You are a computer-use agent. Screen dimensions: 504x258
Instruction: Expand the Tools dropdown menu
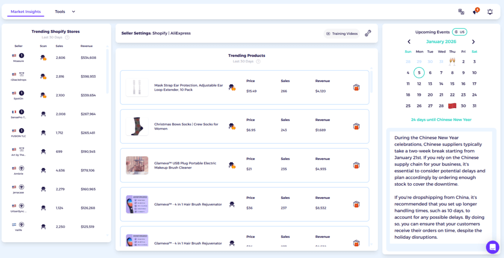[64, 12]
